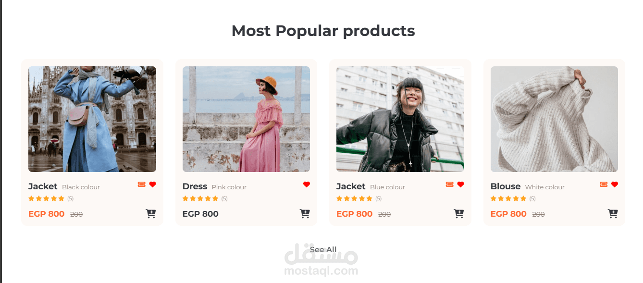Click the star rating on the Dress card
Image resolution: width=643 pixels, height=283 pixels.
click(x=200, y=198)
